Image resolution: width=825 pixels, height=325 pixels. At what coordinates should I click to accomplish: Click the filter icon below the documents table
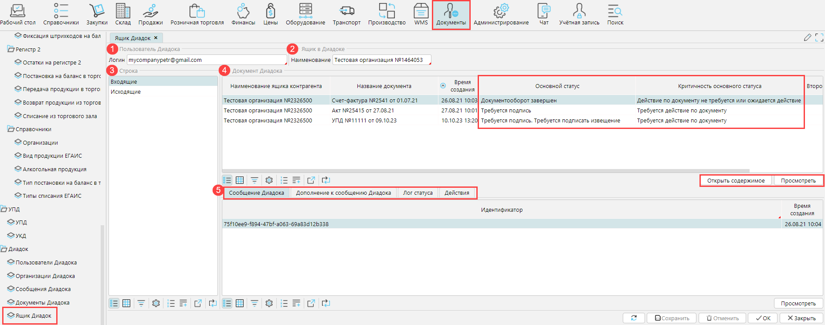click(255, 180)
